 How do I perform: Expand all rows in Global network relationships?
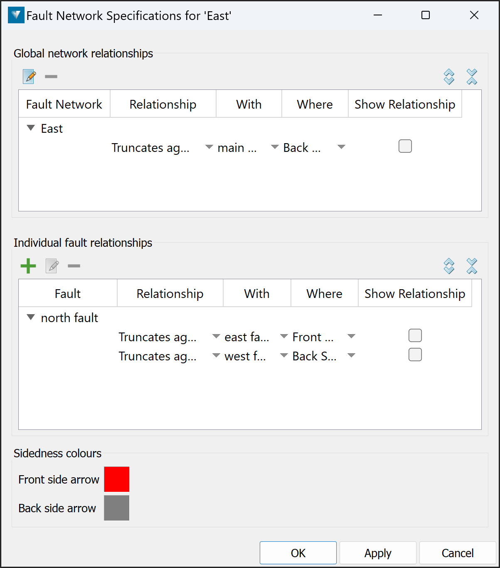(x=449, y=77)
